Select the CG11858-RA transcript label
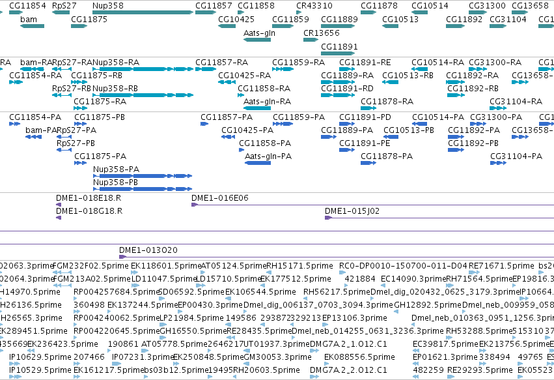 click(x=264, y=88)
